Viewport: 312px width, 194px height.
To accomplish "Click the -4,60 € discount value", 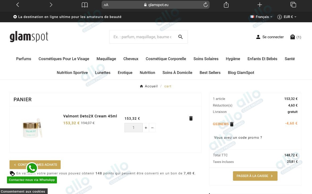I will pyautogui.click(x=291, y=124).
